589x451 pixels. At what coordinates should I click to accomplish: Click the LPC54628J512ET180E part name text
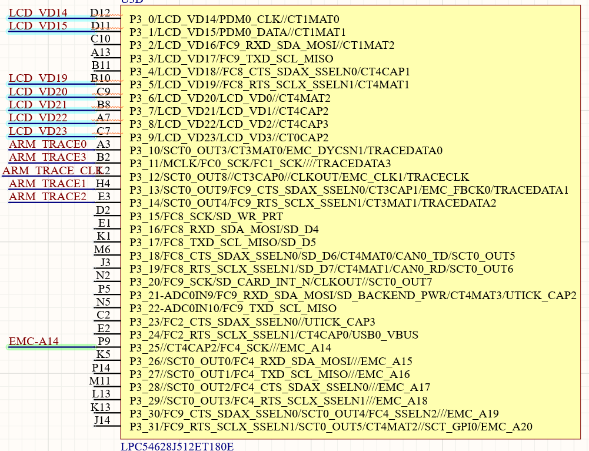177,447
